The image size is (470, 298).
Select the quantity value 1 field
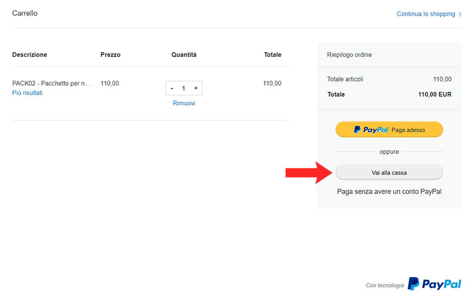[x=183, y=88]
